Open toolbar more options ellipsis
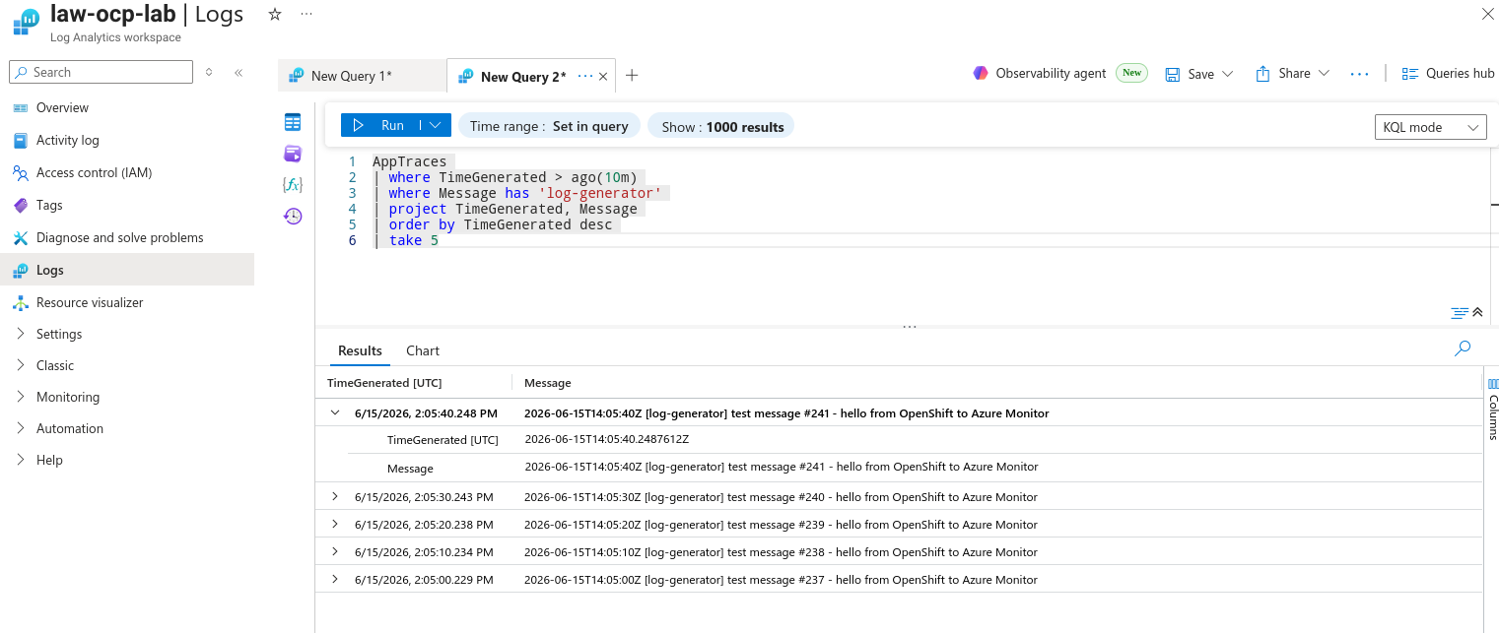This screenshot has height=633, width=1499. click(x=1359, y=74)
